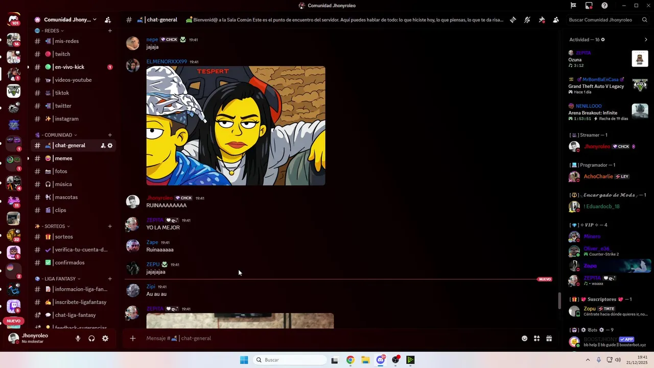The height and width of the screenshot is (368, 654).
Task: Toggle microphone mute in user panel
Action: point(78,338)
